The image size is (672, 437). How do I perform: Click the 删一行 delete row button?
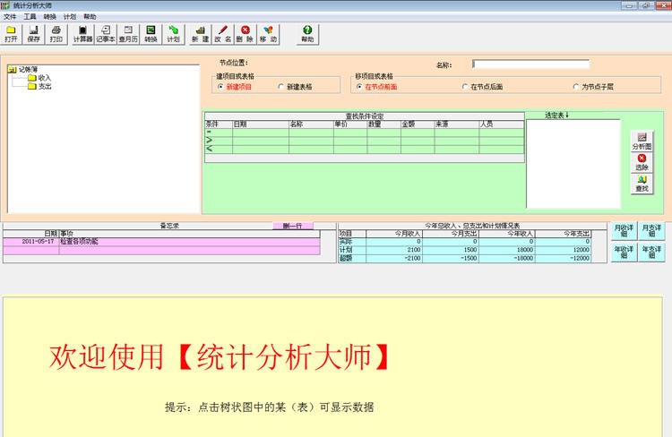click(293, 226)
